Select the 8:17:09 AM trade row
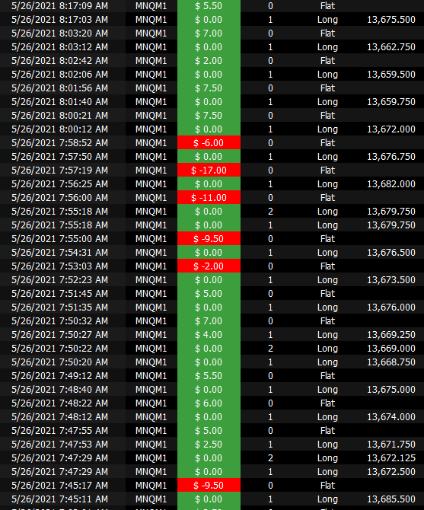This screenshot has width=424, height=510. (212, 6)
